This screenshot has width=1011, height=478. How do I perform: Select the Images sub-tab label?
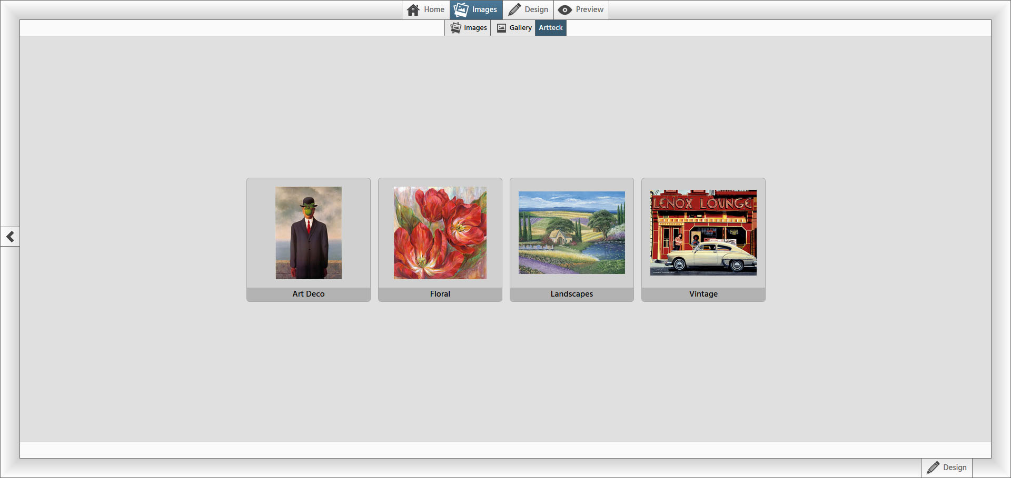(x=475, y=28)
